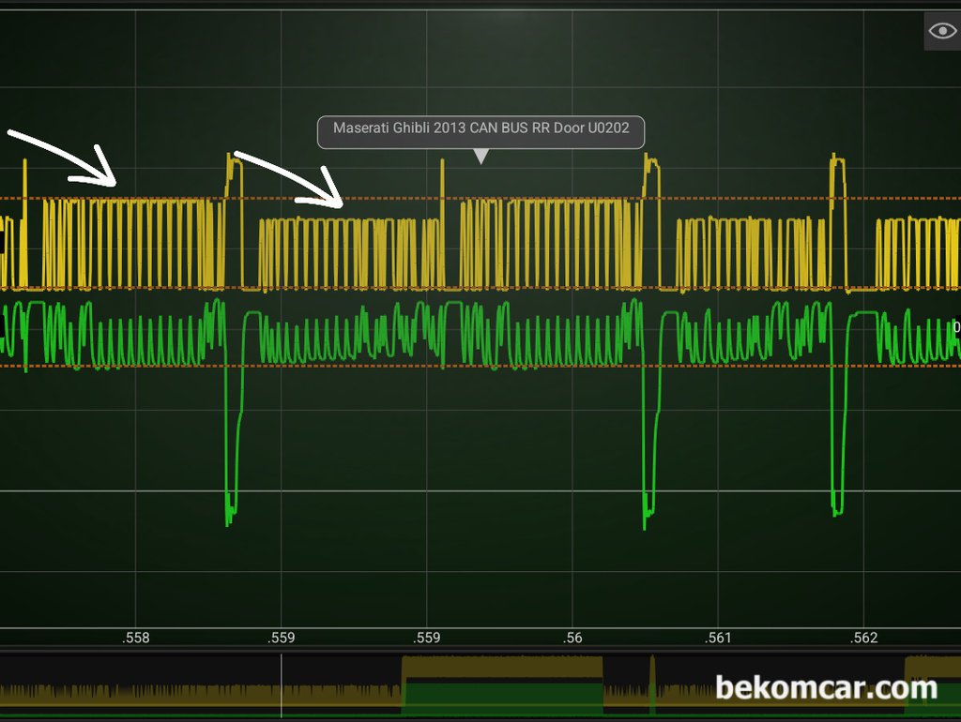The width and height of the screenshot is (961, 722).
Task: Select the .561 time axis label
Action: click(x=718, y=639)
